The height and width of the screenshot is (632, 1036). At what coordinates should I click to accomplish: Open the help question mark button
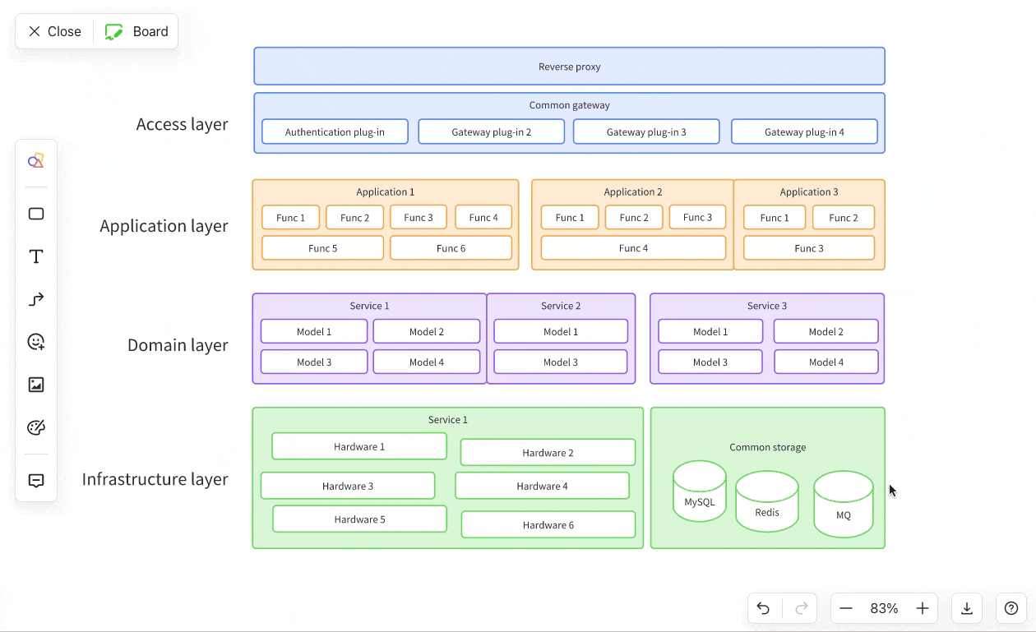tap(1011, 608)
